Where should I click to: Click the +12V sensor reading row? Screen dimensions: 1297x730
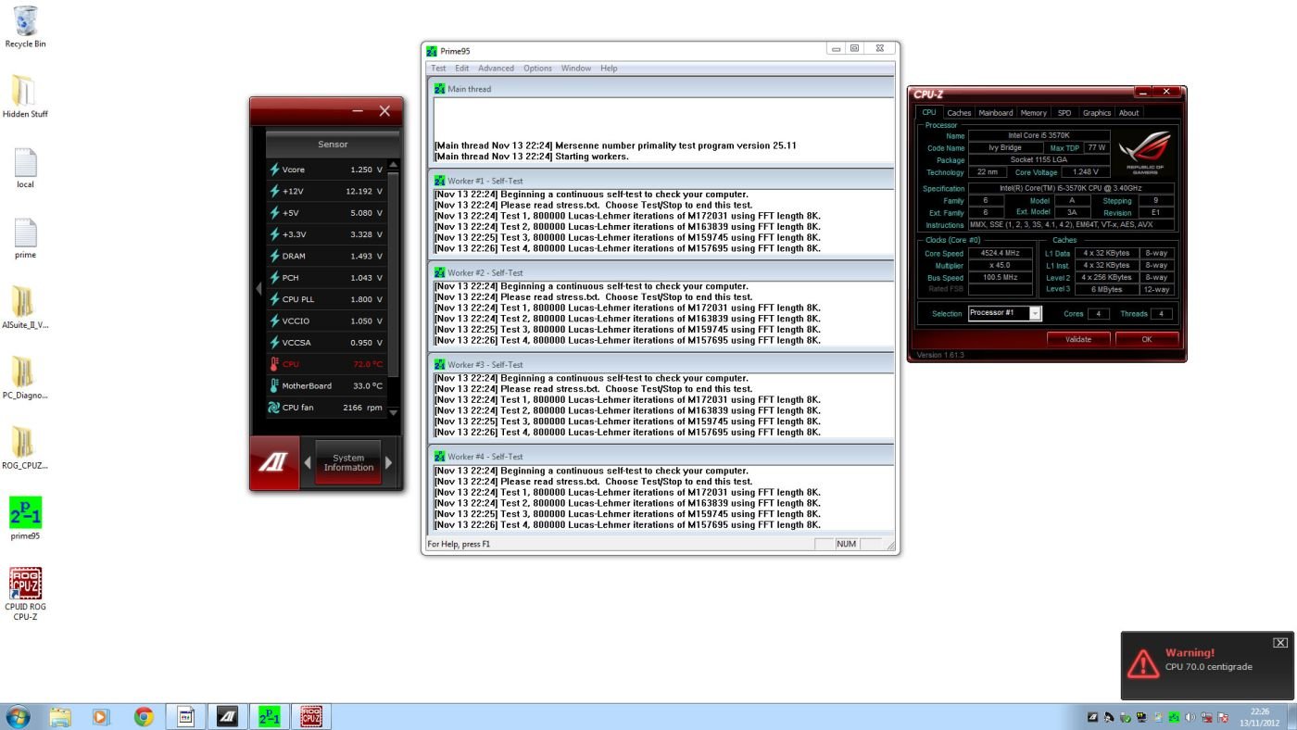(326, 191)
